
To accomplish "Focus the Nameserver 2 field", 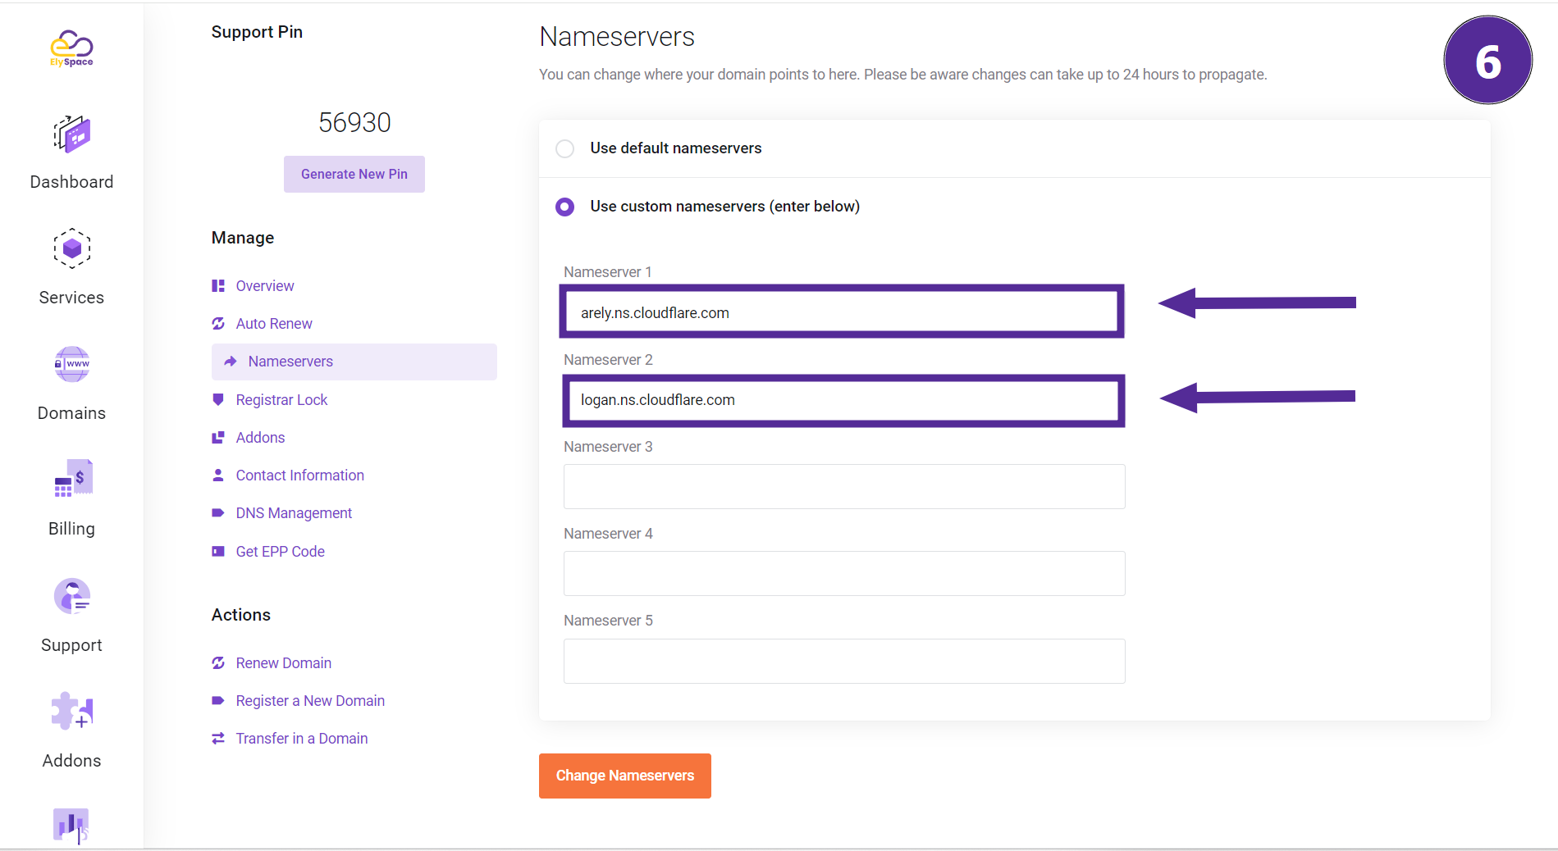I will (x=843, y=400).
